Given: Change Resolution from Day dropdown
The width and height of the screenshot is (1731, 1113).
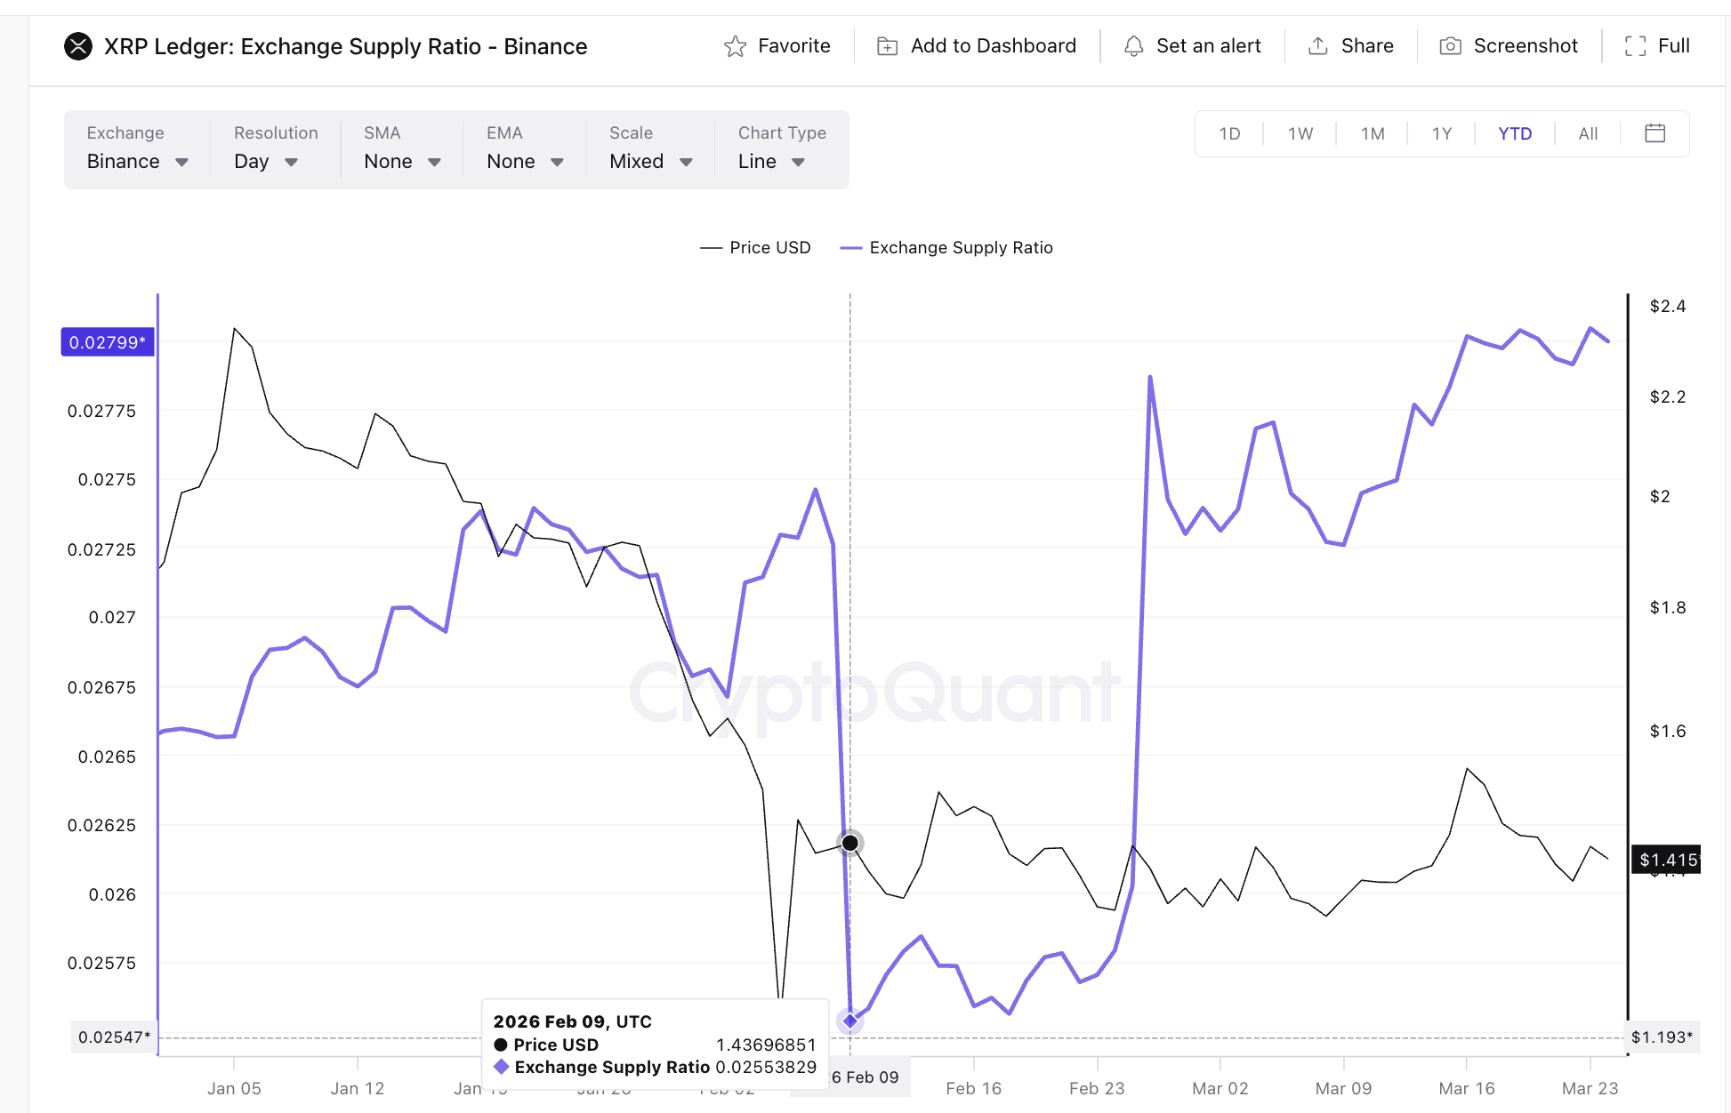Looking at the screenshot, I should (x=266, y=161).
